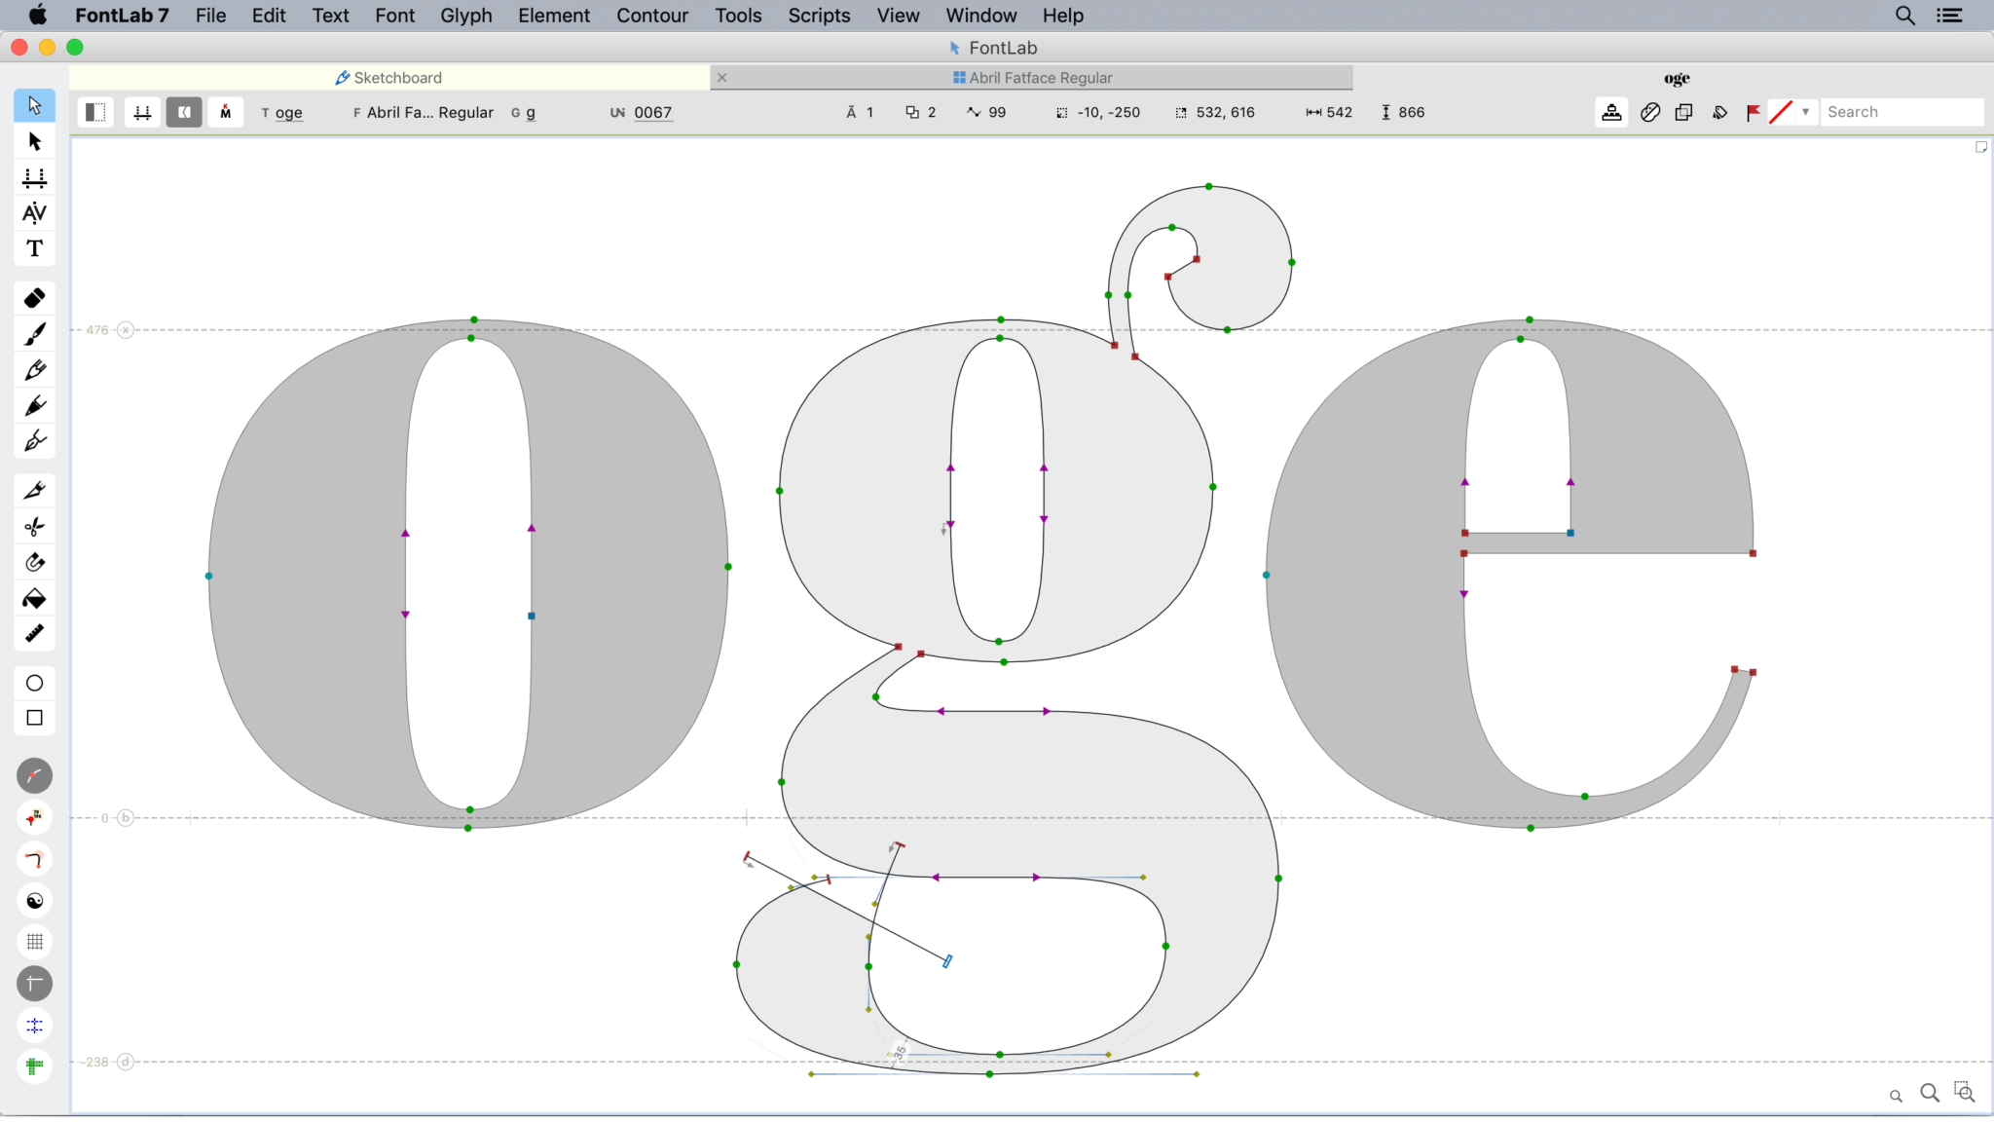The image size is (1994, 1122).
Task: Close the Abril Fatface Regular tab
Action: tap(722, 77)
